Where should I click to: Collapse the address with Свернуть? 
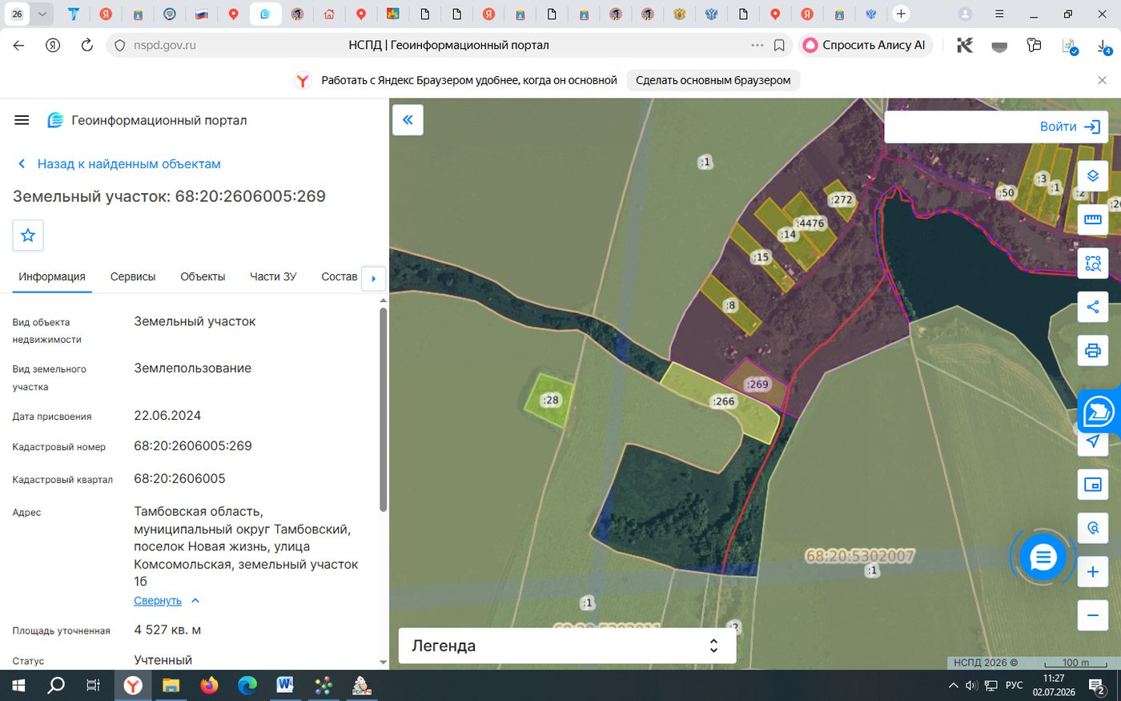[158, 601]
